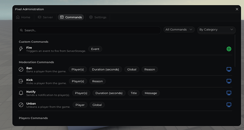Click the Custom Commands section heading
Image resolution: width=244 pixels, height=130 pixels.
tap(34, 42)
